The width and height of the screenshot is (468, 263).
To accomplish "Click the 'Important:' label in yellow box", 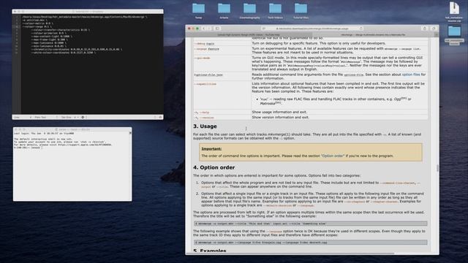I will [211, 149].
